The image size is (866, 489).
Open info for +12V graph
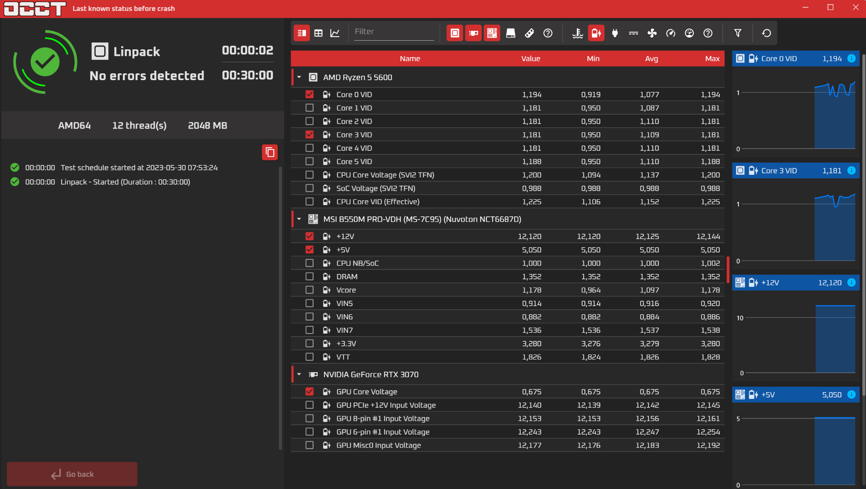coord(851,283)
